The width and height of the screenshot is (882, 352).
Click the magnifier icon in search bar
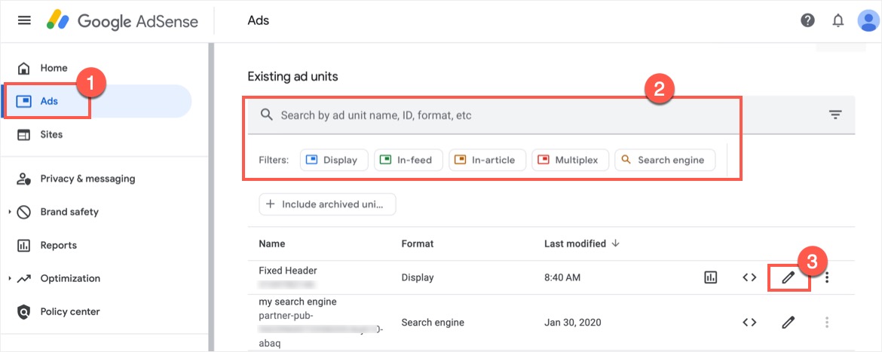pos(267,115)
